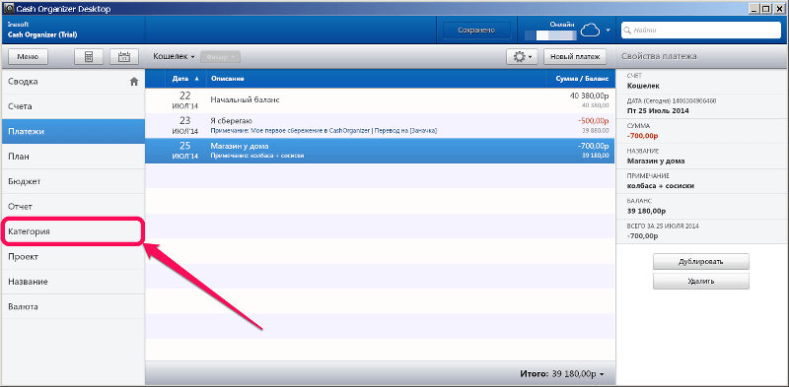Viewport: 789px width, 387px height.
Task: Click the date Пт 25 Июль 2014 field
Action: point(702,106)
